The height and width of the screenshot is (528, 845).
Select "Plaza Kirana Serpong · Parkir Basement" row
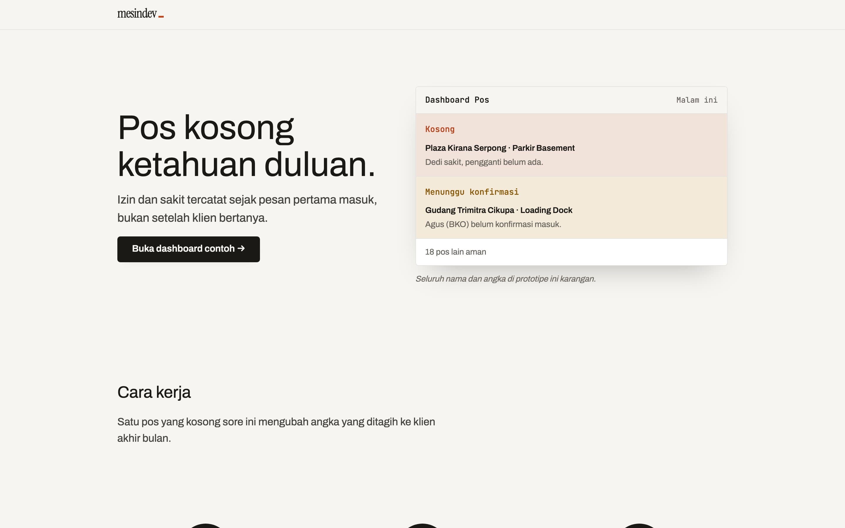tap(571, 145)
